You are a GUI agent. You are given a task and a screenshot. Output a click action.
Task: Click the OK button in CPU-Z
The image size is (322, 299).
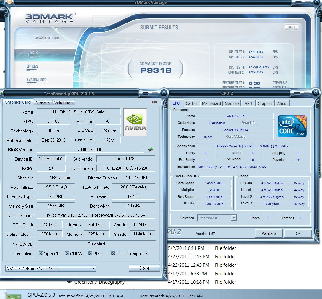(x=298, y=234)
